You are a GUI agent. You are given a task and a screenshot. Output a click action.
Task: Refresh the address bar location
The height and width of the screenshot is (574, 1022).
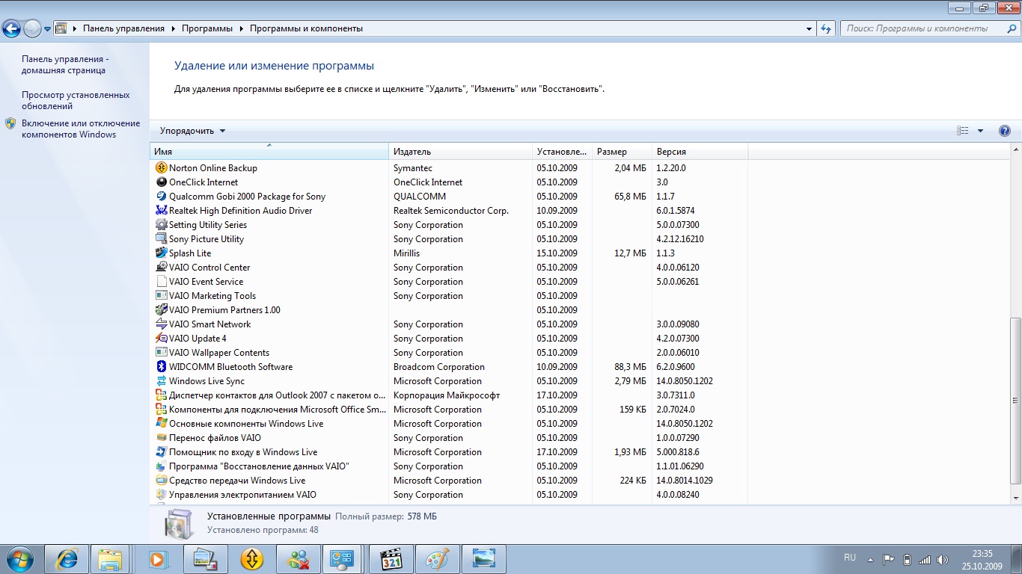pyautogui.click(x=826, y=28)
